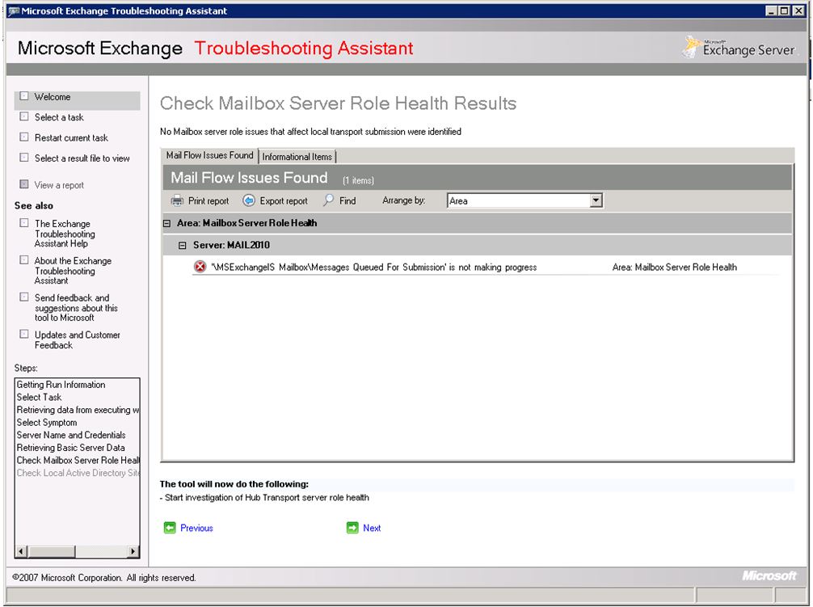This screenshot has height=607, width=813.
Task: Switch to the Mail Flow Issues Found tab
Action: coord(209,155)
